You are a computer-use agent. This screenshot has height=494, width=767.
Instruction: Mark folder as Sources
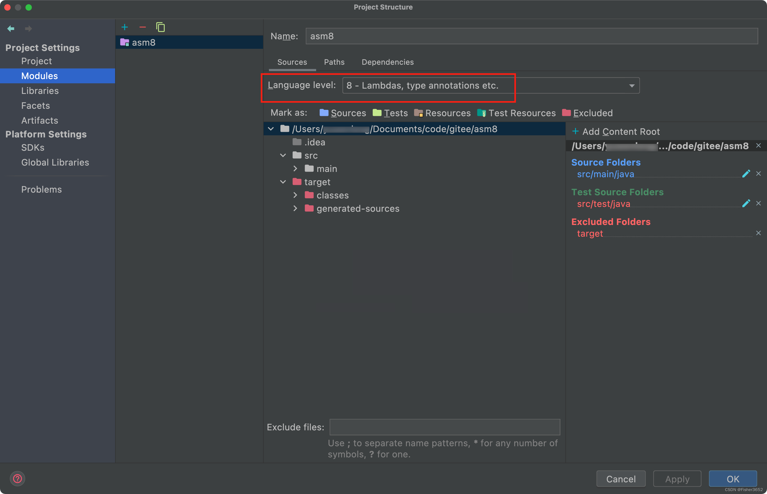(342, 113)
